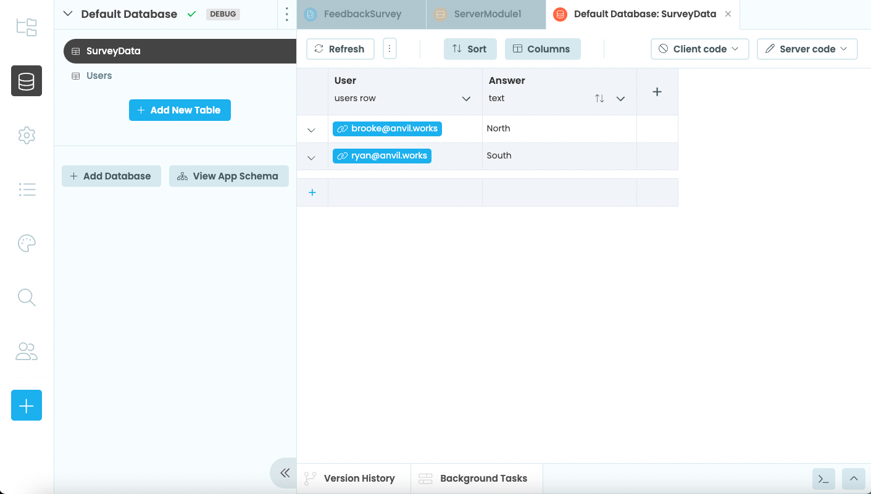Open the Answer column's text type dropdown
The image size is (871, 494).
pos(620,98)
